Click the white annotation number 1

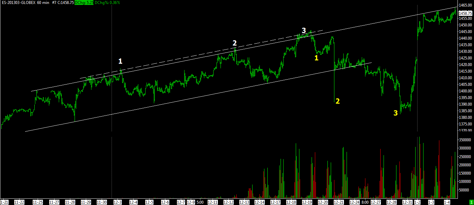(120, 61)
